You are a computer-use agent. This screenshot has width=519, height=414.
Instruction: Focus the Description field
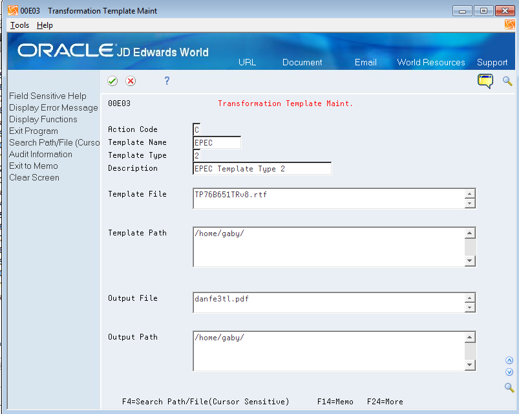coord(262,168)
